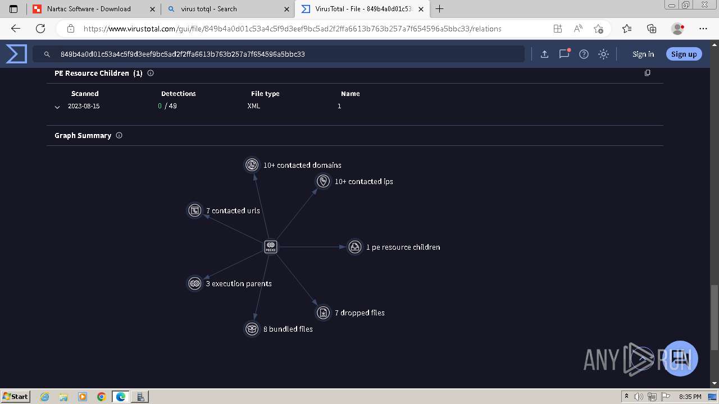Select the contacted urls graph node

coord(194,210)
